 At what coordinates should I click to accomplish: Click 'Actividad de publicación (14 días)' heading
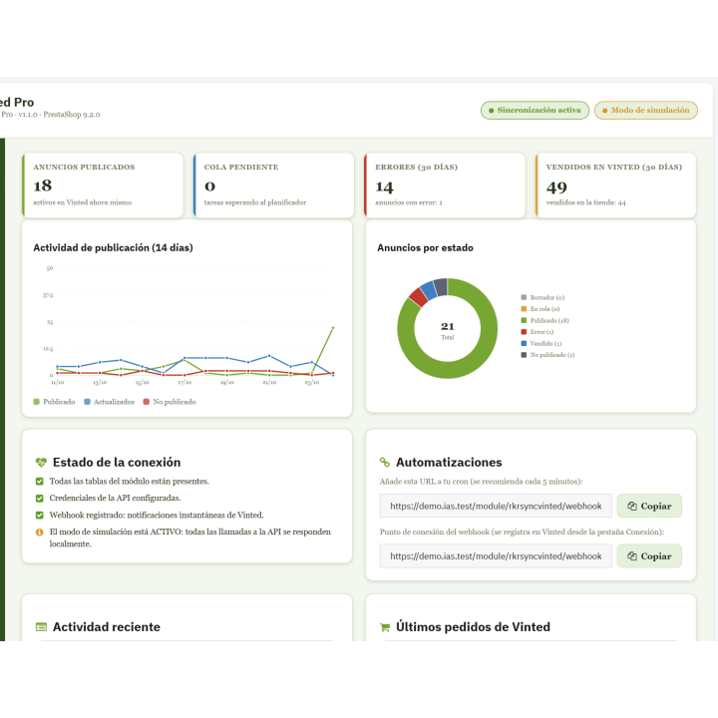[x=113, y=247]
